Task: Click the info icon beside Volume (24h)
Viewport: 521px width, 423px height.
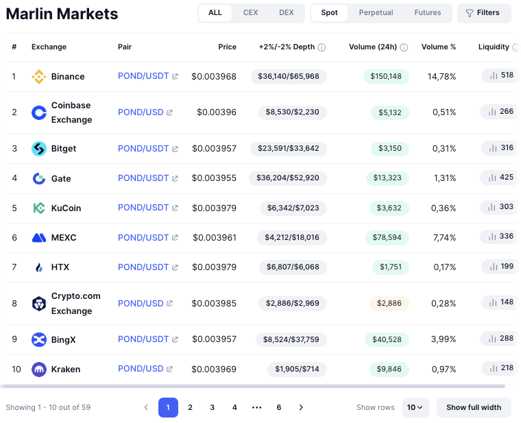Action: (404, 47)
